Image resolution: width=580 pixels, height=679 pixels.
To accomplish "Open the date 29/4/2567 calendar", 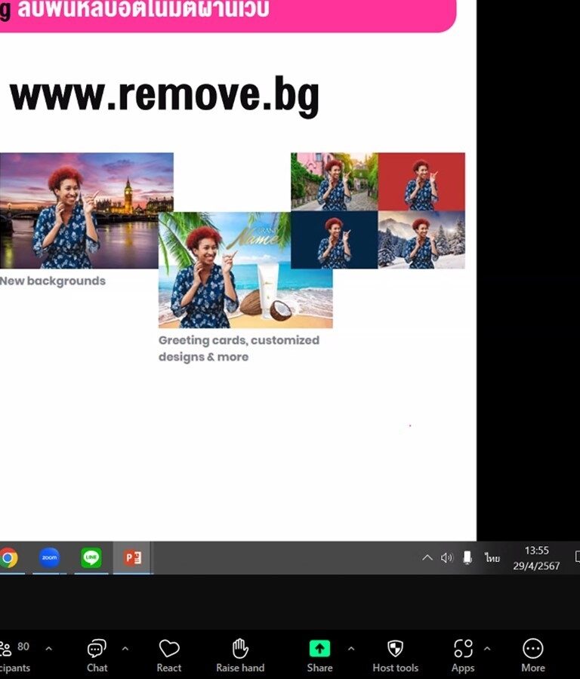I will coord(537,566).
